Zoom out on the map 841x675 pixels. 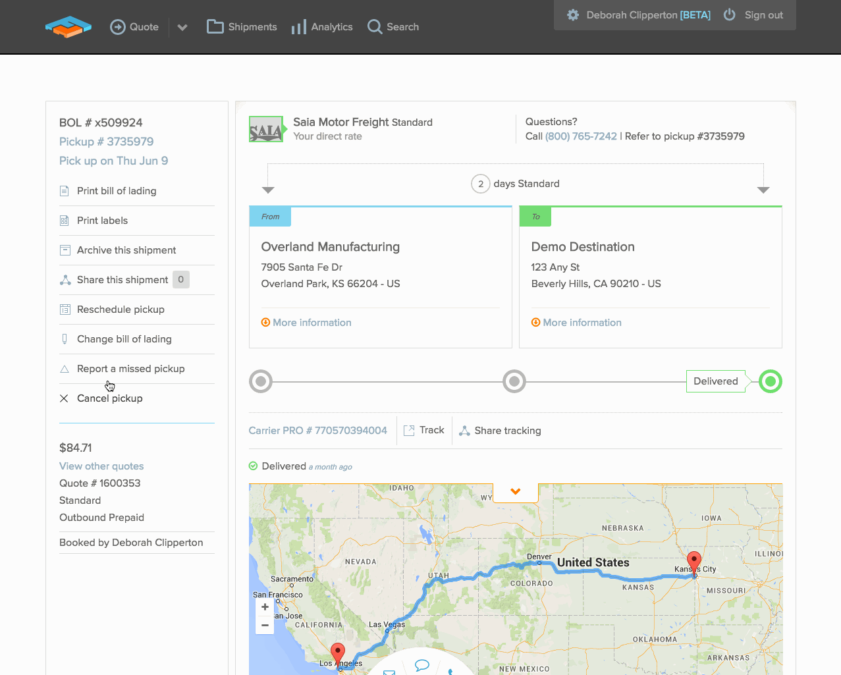pos(265,625)
